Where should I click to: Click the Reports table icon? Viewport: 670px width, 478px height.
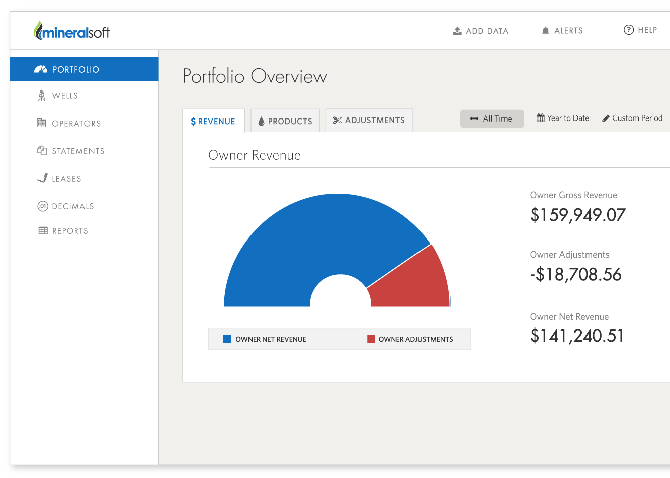pyautogui.click(x=43, y=231)
